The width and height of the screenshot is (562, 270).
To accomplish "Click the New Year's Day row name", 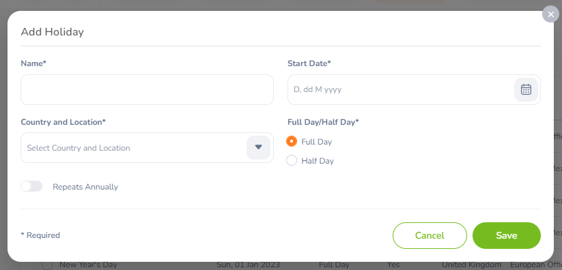I will pos(88,265).
